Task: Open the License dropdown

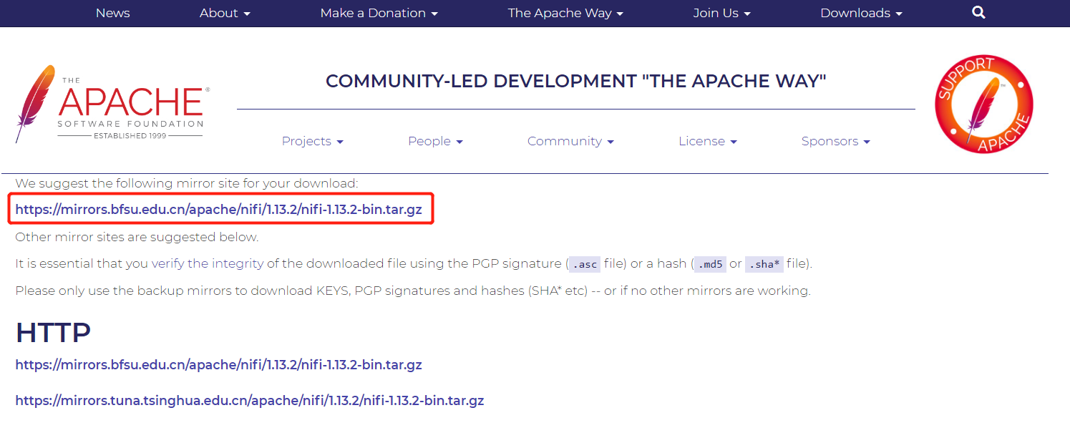Action: click(x=703, y=141)
